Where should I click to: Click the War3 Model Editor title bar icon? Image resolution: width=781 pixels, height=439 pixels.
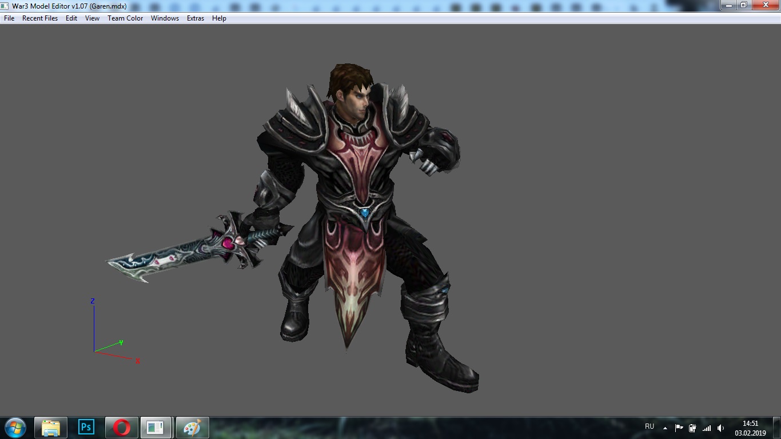click(5, 6)
